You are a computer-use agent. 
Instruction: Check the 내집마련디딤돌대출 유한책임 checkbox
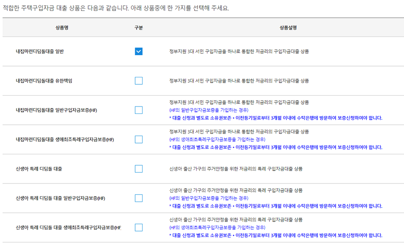coord(139,81)
